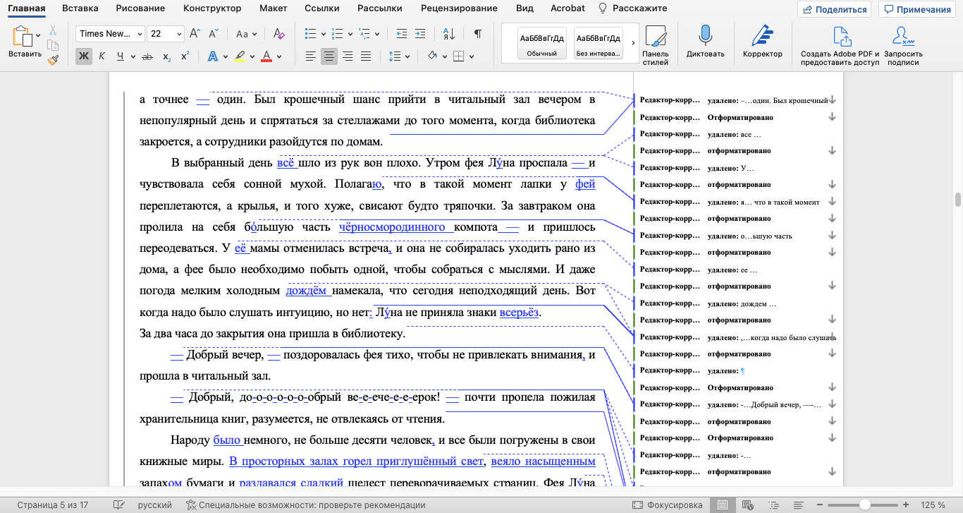This screenshot has width=963, height=513.
Task: Expand the underline style dropdown arrow
Action: coord(133,56)
